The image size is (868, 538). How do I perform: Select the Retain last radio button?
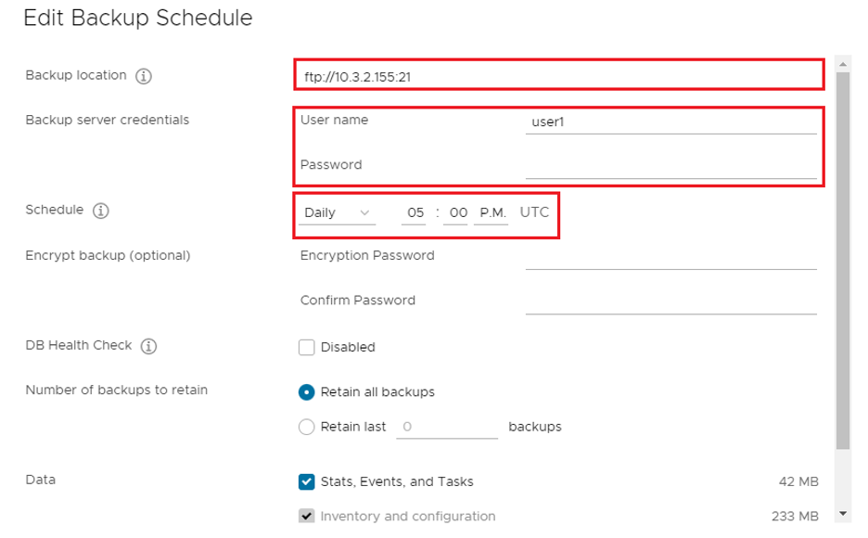coord(307,428)
